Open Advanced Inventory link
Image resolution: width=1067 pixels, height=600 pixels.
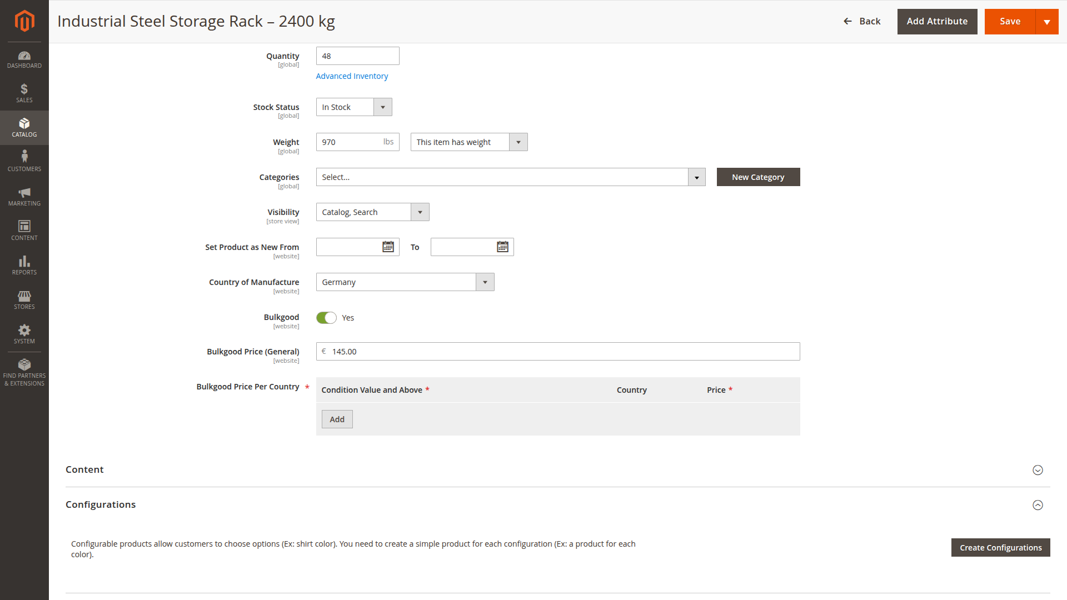(352, 76)
